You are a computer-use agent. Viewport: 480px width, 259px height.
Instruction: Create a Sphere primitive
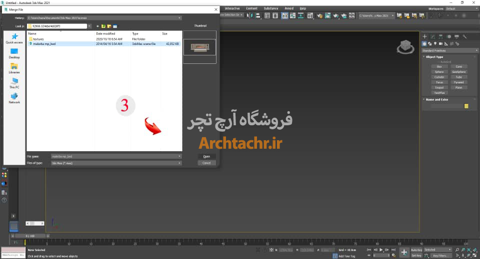pyautogui.click(x=439, y=72)
